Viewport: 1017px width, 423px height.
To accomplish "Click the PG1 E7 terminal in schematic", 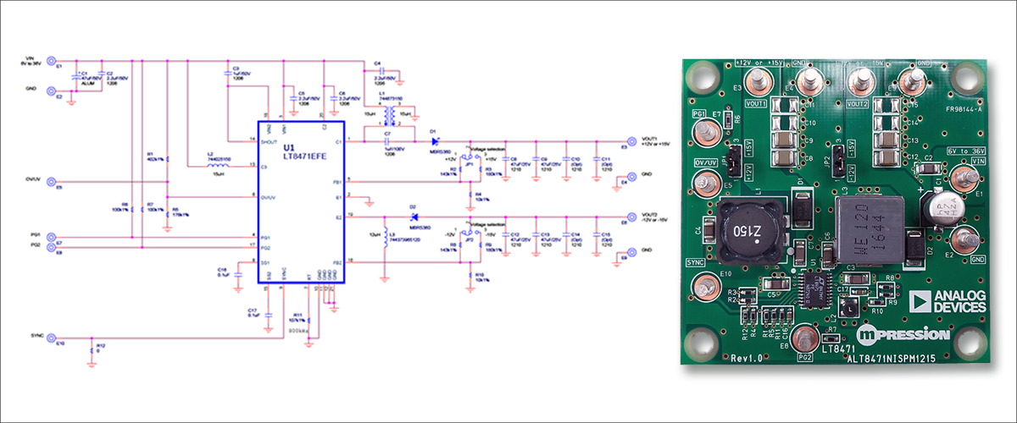I will pos(51,236).
